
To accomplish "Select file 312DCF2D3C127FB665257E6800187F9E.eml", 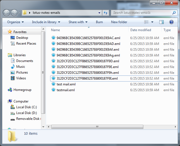I will tap(87, 67).
